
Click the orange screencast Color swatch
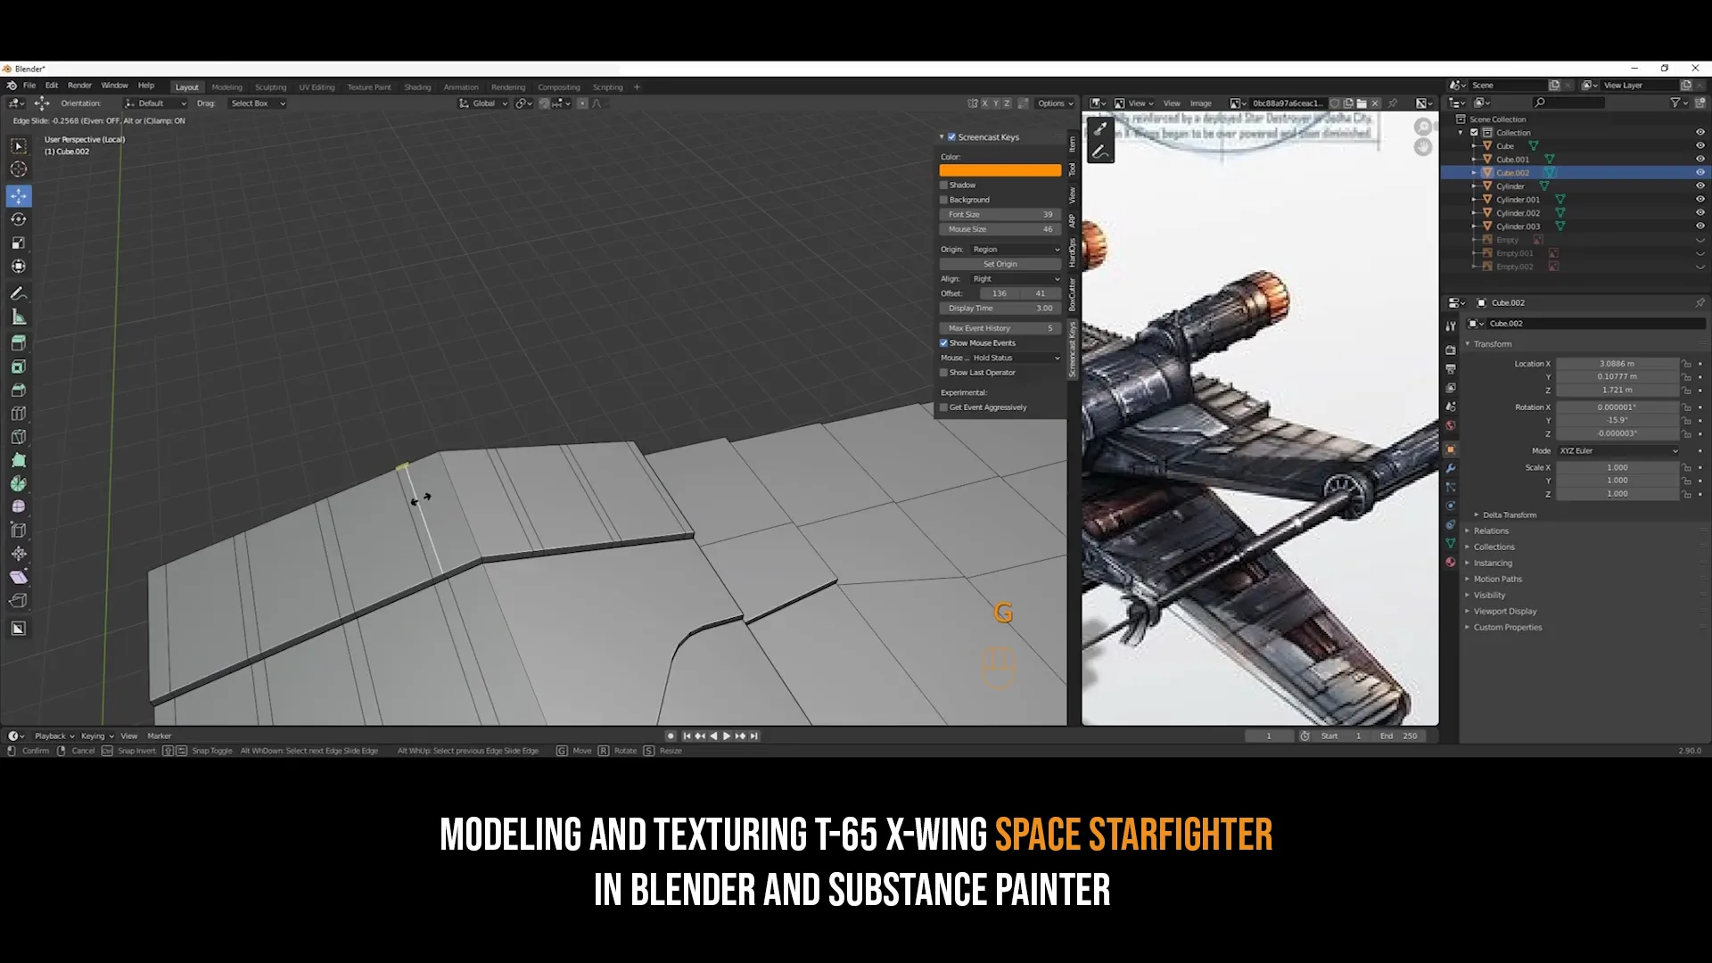point(1000,170)
